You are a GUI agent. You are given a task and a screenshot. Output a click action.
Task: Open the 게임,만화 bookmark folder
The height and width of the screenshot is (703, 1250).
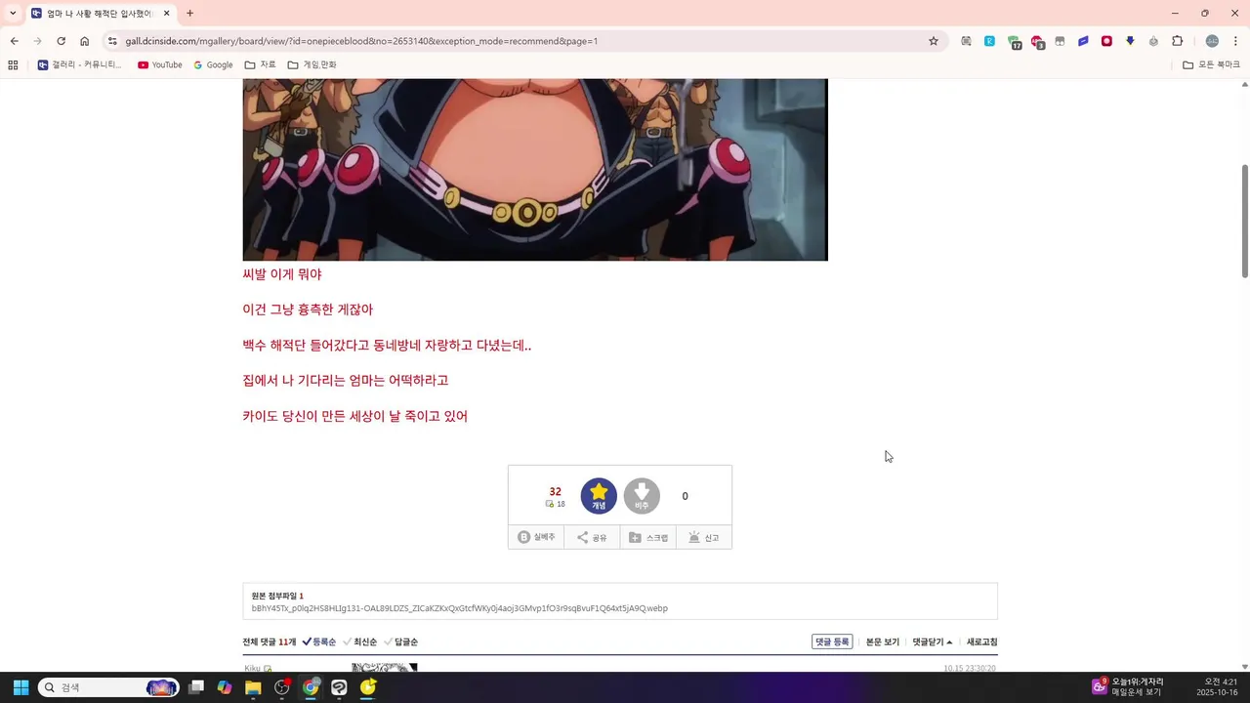tap(312, 64)
